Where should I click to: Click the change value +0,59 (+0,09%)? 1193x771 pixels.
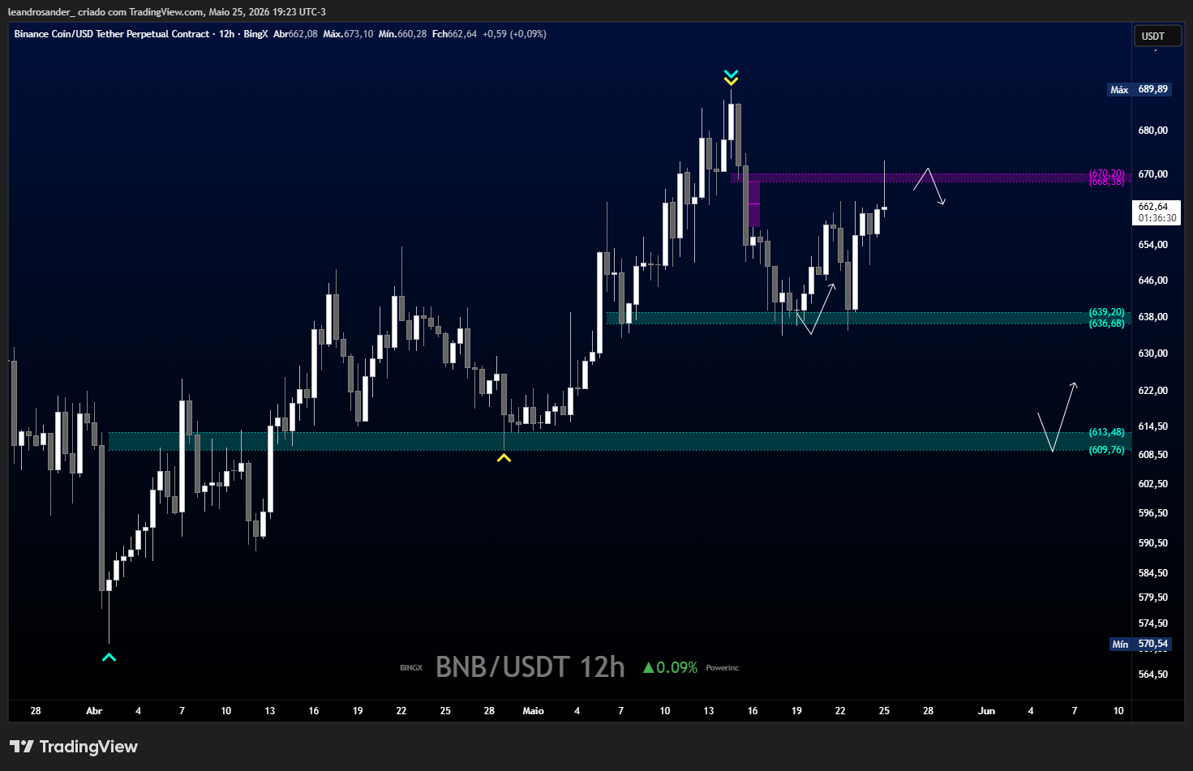pyautogui.click(x=514, y=34)
